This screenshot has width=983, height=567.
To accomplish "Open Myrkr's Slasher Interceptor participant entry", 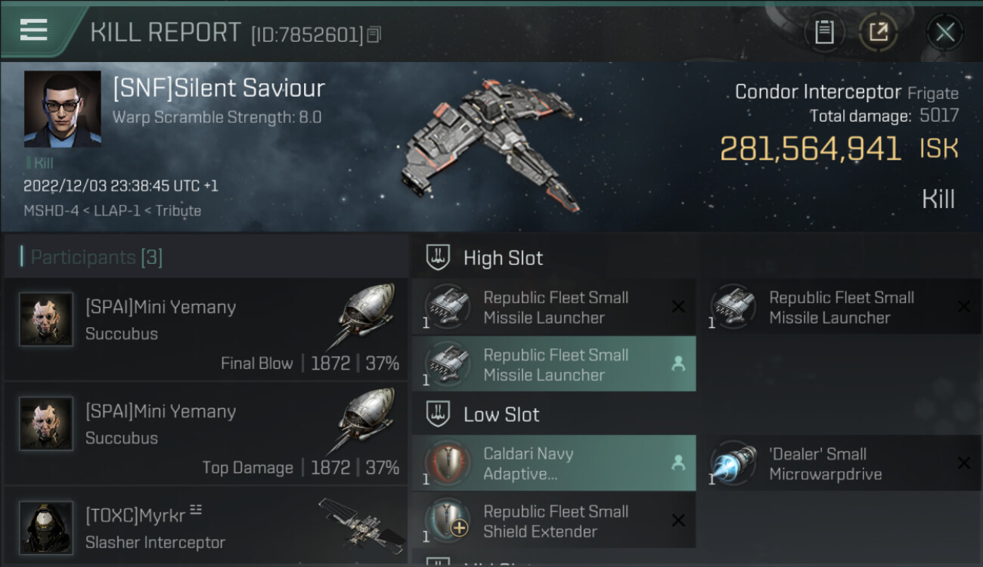I will pos(206,527).
